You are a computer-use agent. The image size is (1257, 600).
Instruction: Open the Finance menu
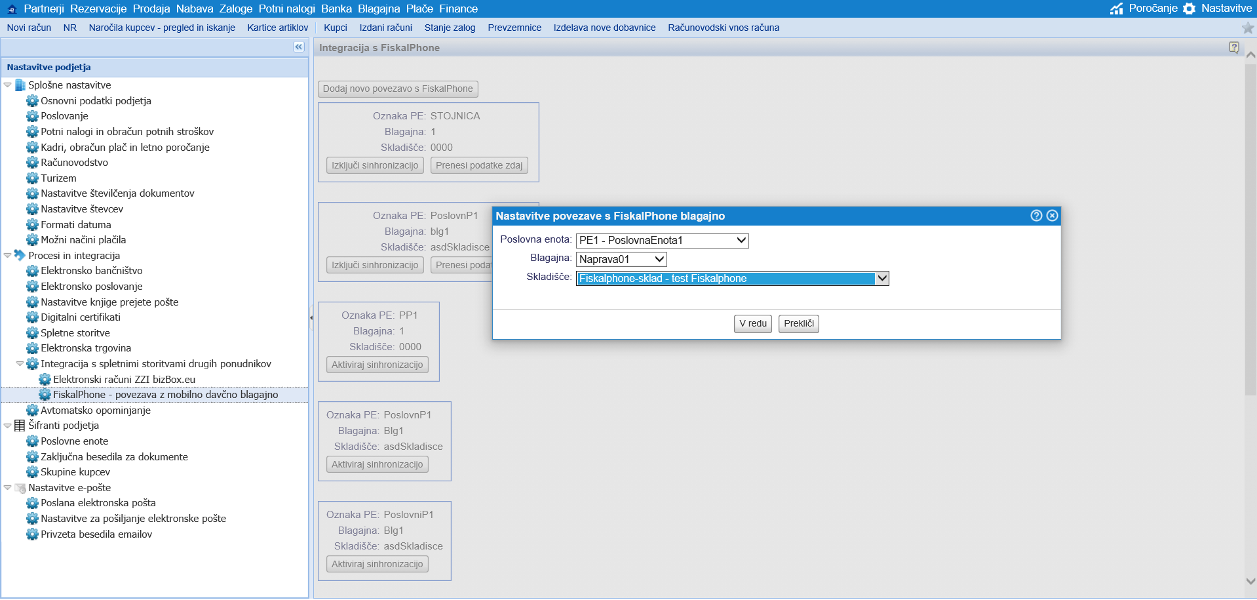[x=458, y=9]
